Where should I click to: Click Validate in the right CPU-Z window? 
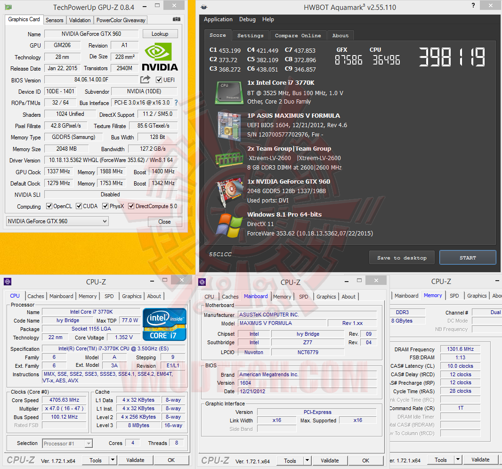pos(480,460)
